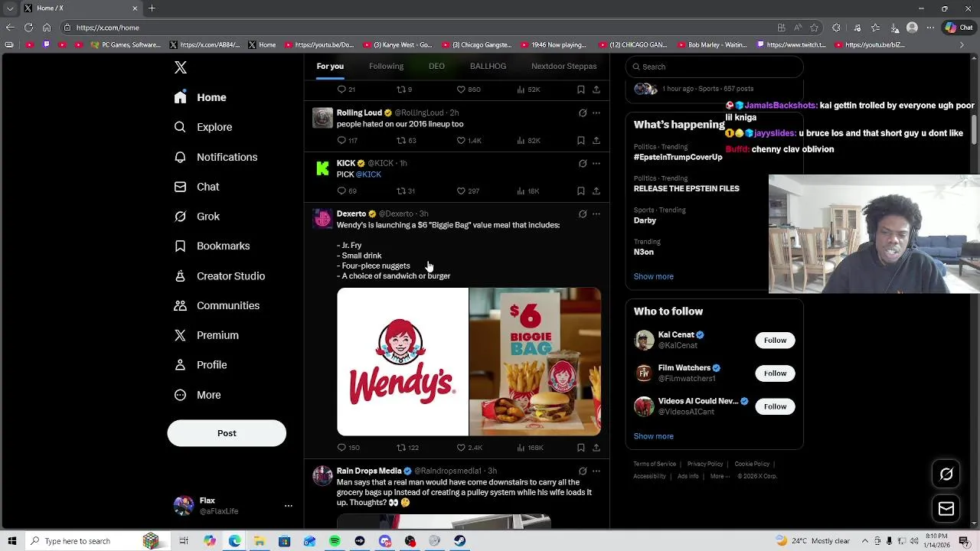980x551 pixels.
Task: Switch to the BALLHOG tab
Action: tap(488, 67)
